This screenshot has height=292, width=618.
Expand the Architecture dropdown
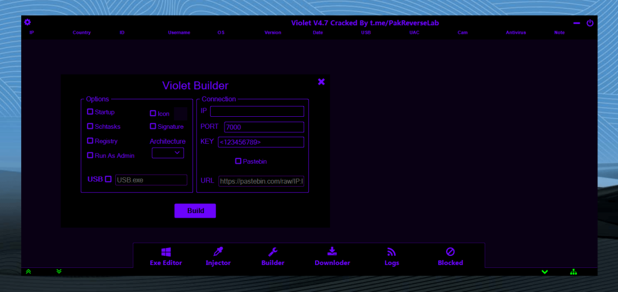168,153
